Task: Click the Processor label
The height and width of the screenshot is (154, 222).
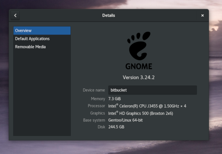Action: pos(96,106)
